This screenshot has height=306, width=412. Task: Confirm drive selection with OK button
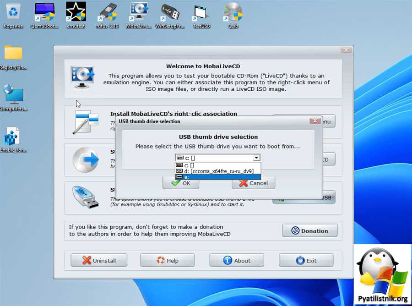181,183
